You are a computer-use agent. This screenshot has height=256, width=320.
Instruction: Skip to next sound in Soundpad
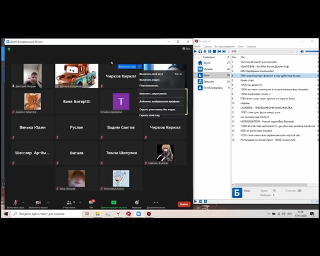pyautogui.click(x=224, y=51)
